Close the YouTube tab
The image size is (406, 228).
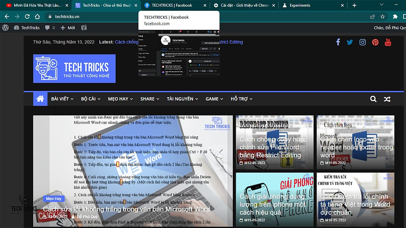tap(67, 5)
